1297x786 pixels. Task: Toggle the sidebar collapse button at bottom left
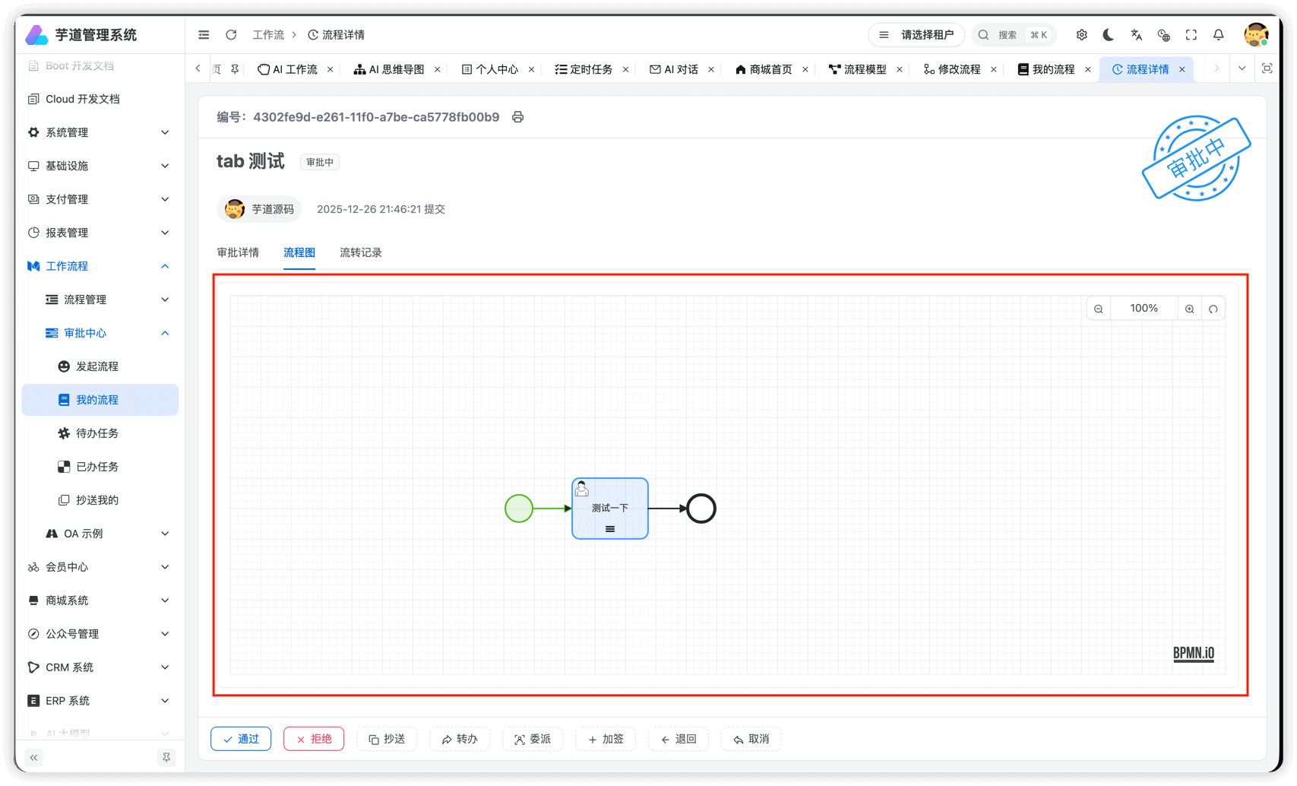(33, 758)
